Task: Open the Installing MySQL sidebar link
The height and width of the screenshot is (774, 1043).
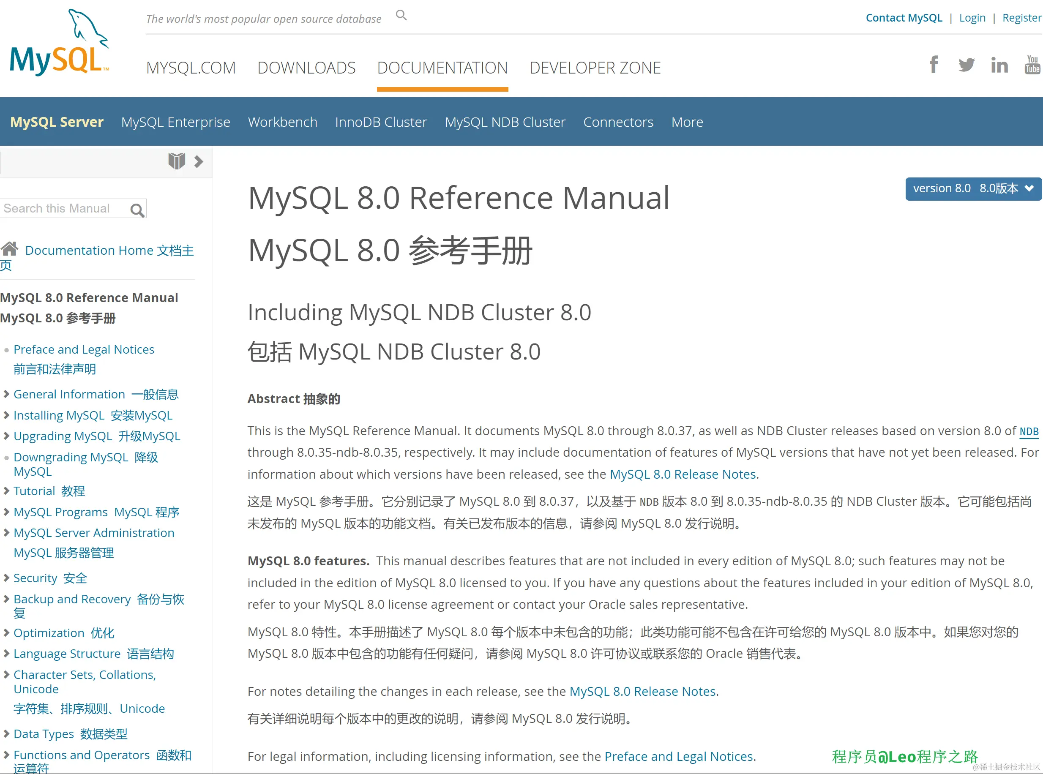Action: click(93, 415)
